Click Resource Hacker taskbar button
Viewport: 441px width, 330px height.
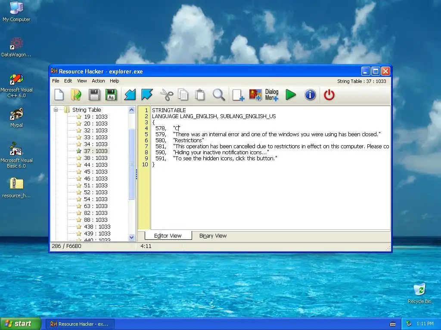click(x=80, y=324)
